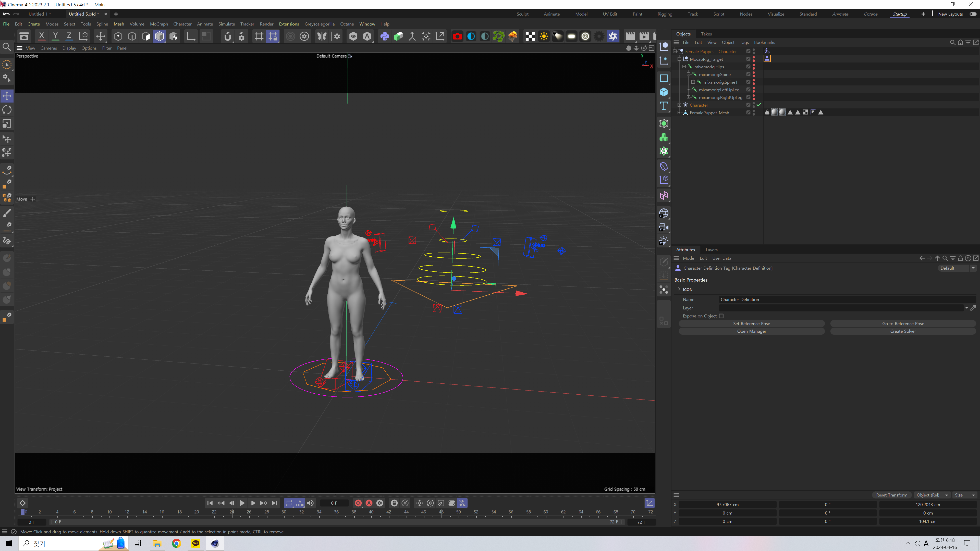Check the Expose on Object checkbox
Screen dimensions: 980x551
click(721, 316)
